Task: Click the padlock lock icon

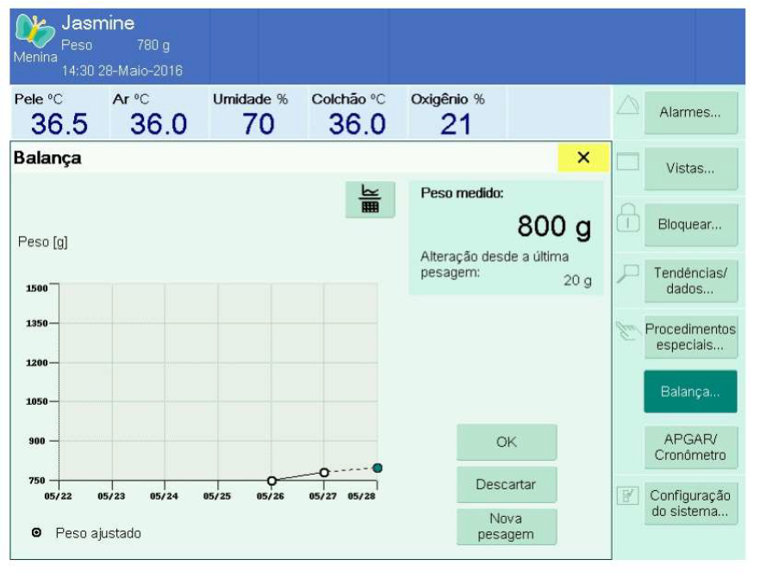Action: (627, 218)
